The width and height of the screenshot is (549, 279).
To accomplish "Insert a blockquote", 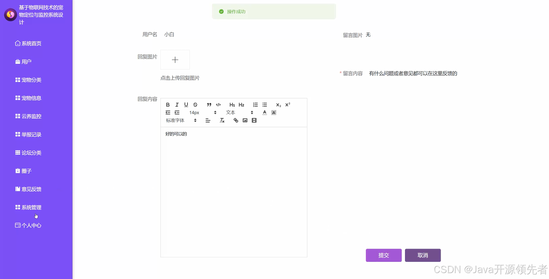I will pyautogui.click(x=209, y=105).
